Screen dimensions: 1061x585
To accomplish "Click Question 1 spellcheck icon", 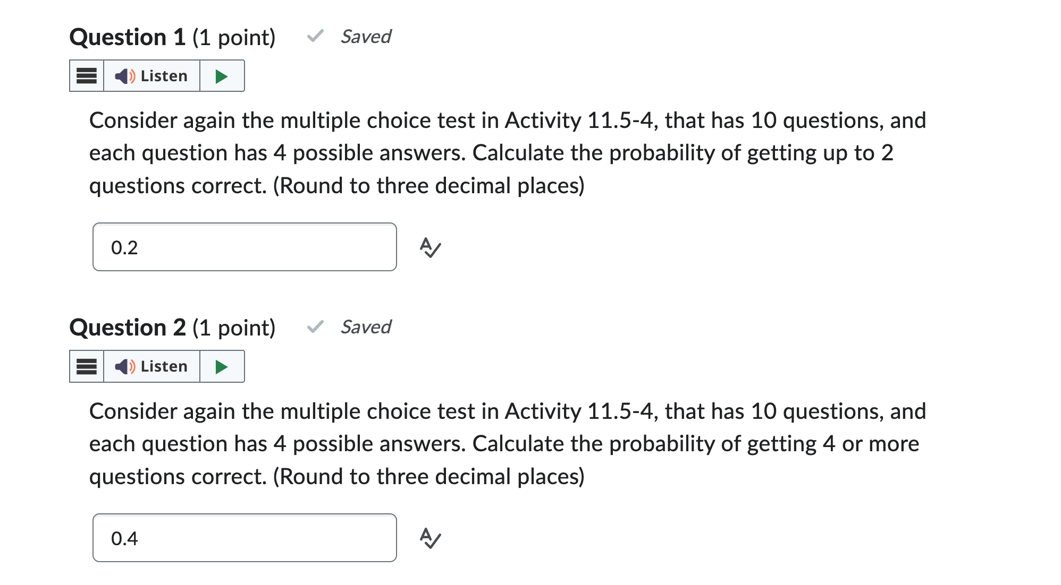I will click(x=430, y=247).
